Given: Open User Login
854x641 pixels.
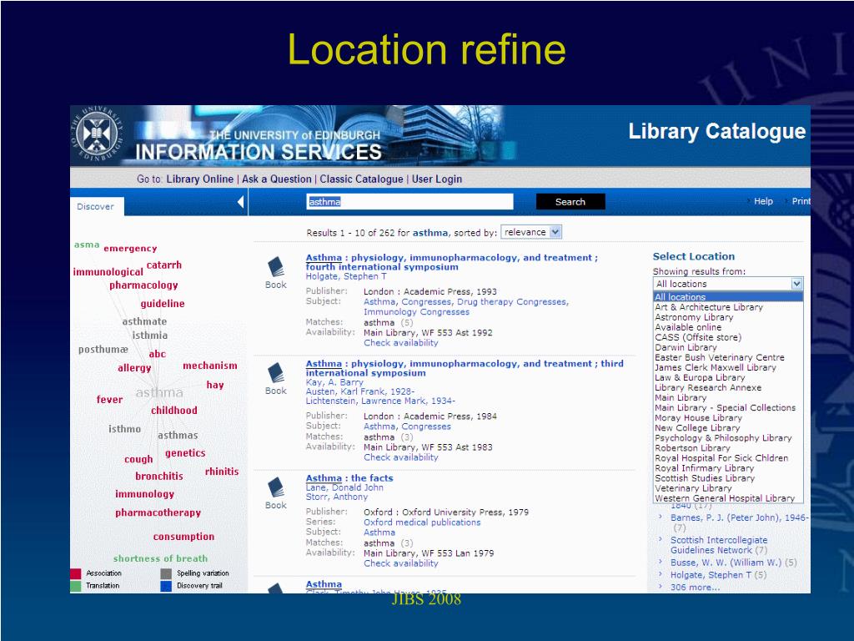Looking at the screenshot, I should 437,179.
